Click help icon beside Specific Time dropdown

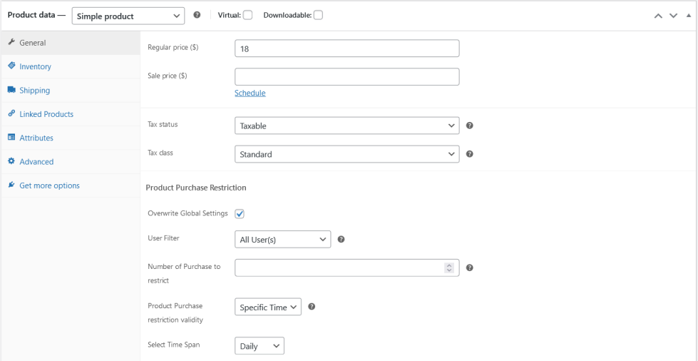coord(312,307)
